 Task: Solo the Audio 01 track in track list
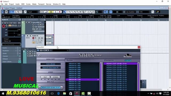(30, 36)
